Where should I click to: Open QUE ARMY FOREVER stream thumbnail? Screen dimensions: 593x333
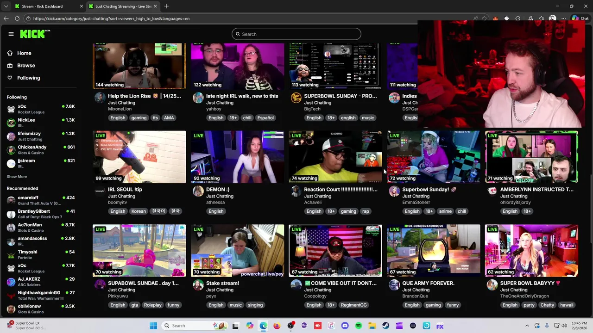click(x=434, y=251)
